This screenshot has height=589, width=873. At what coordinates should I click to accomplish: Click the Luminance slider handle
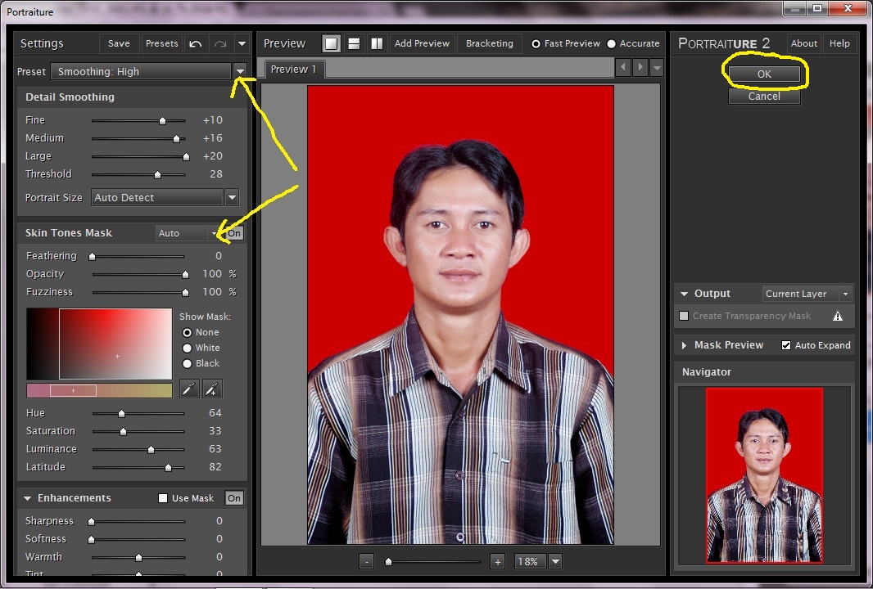pos(151,449)
